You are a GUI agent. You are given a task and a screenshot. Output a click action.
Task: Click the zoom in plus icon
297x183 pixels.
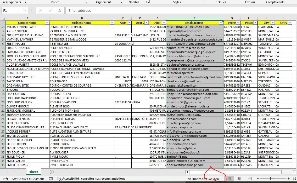[x=288, y=179]
